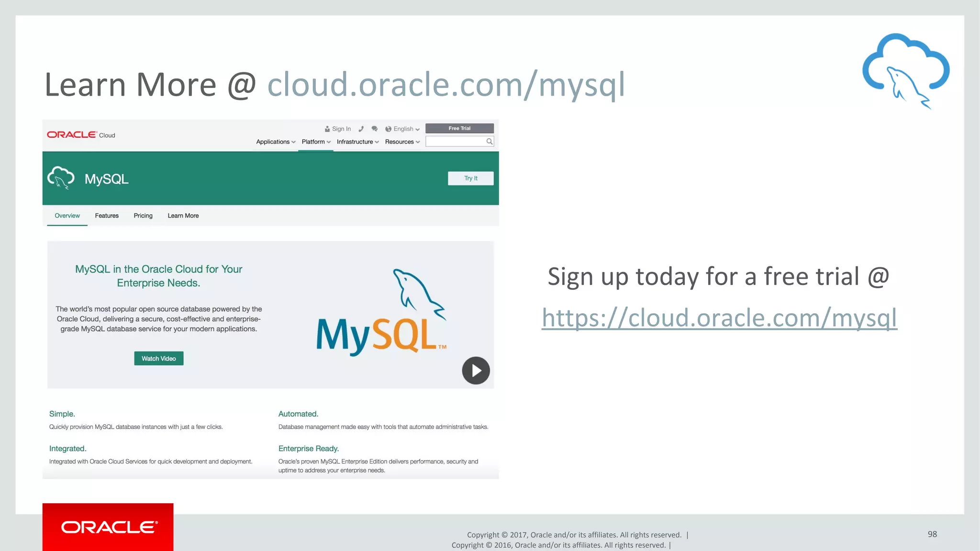The image size is (980, 551).
Task: Click 'Quickly provision MySQL database instances' text
Action: 136,427
